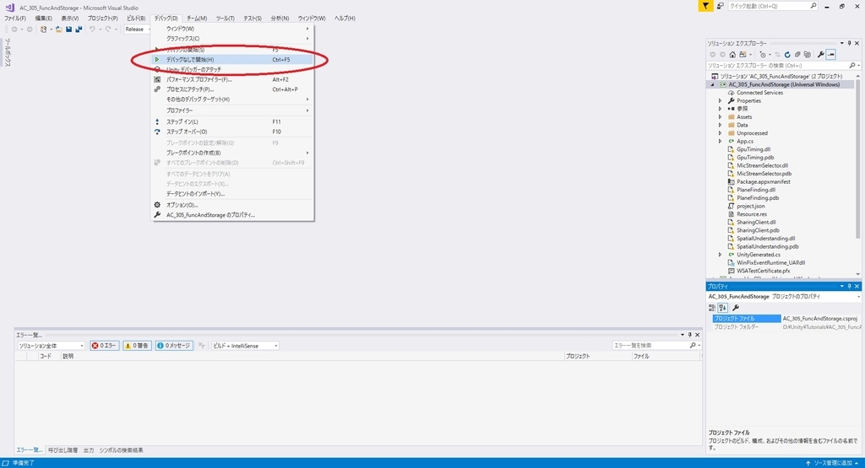Collapse the AC_305_FuncAndStorage project node
This screenshot has height=468, width=865.
(712, 85)
